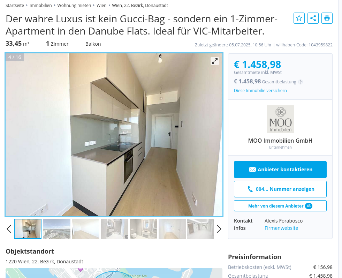Show previous gallery thumbnails arrow
Viewport: 342px width, 278px height.
coord(9,229)
